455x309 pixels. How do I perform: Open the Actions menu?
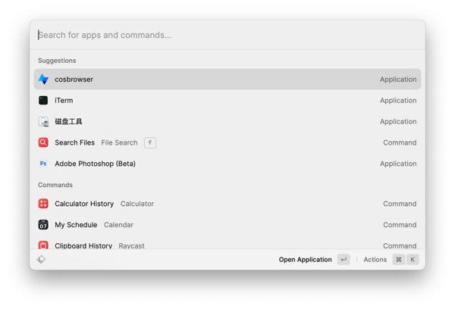pyautogui.click(x=375, y=260)
